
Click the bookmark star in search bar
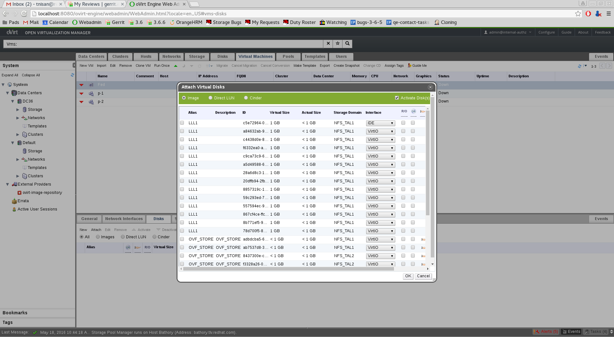pyautogui.click(x=338, y=43)
